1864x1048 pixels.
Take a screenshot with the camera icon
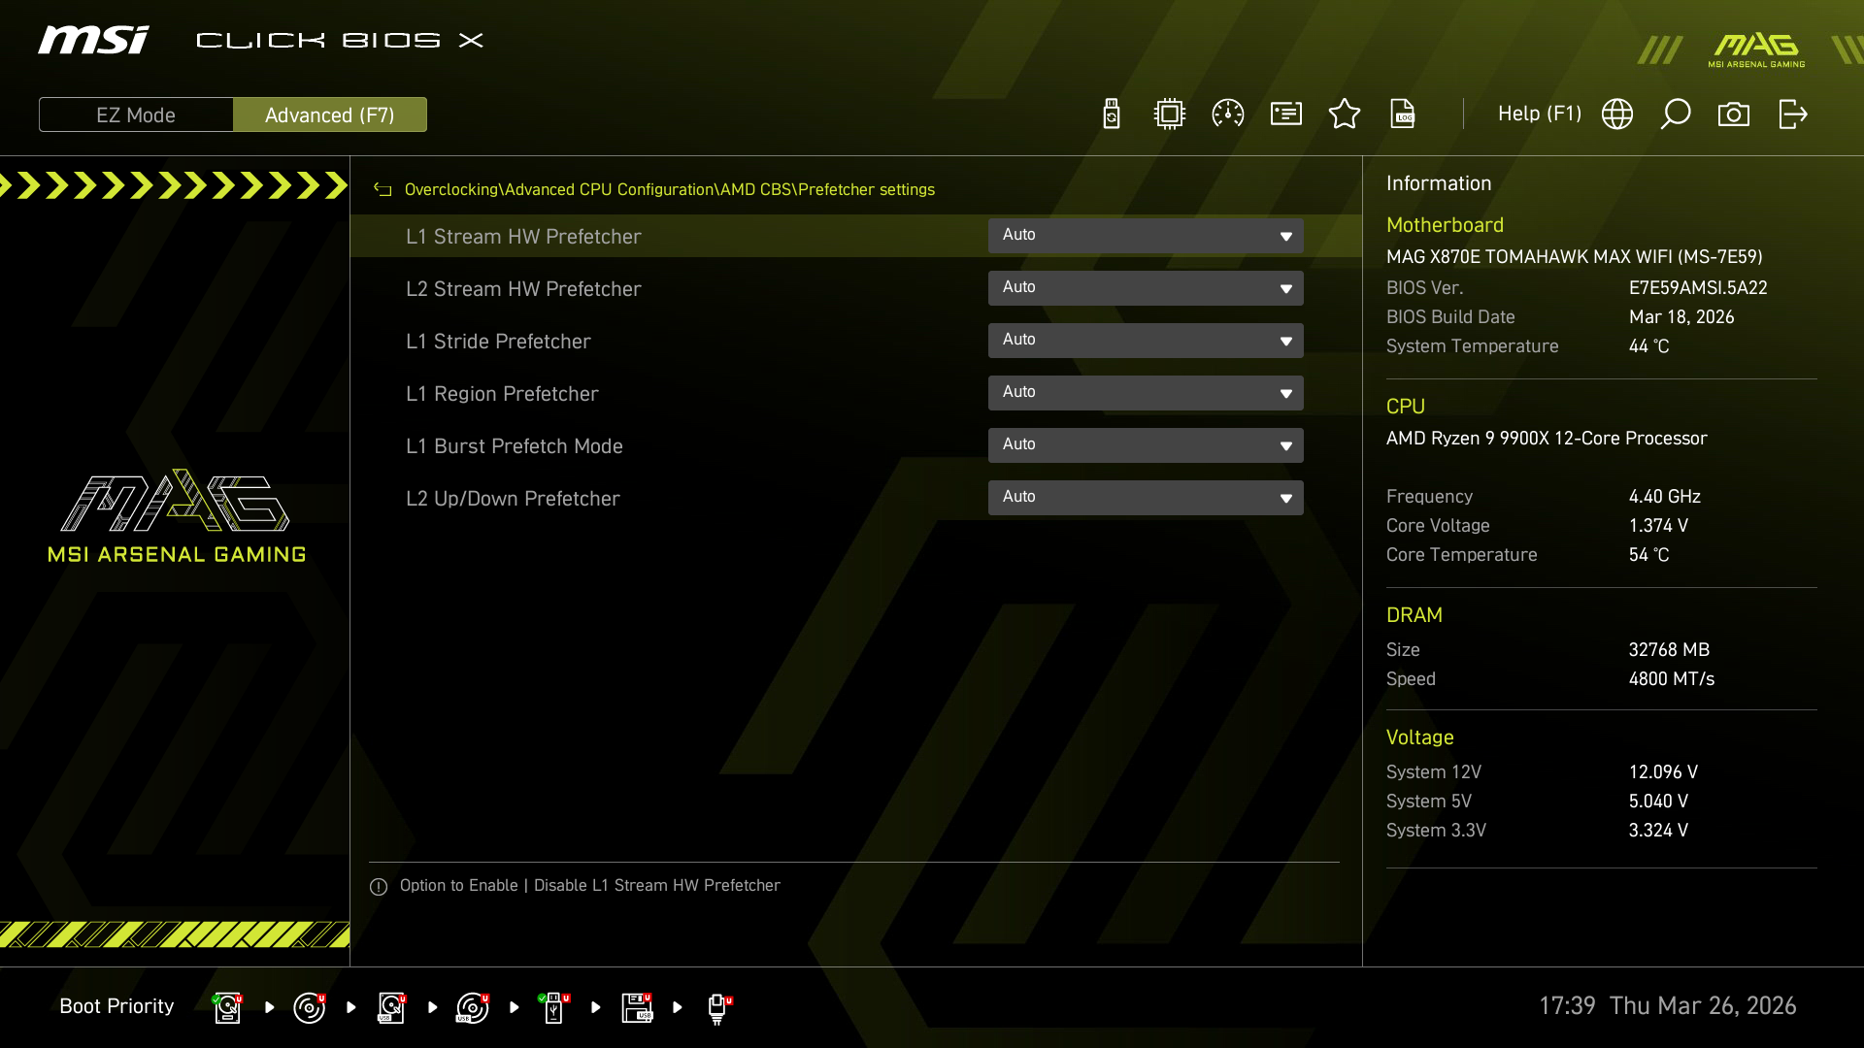click(x=1735, y=114)
